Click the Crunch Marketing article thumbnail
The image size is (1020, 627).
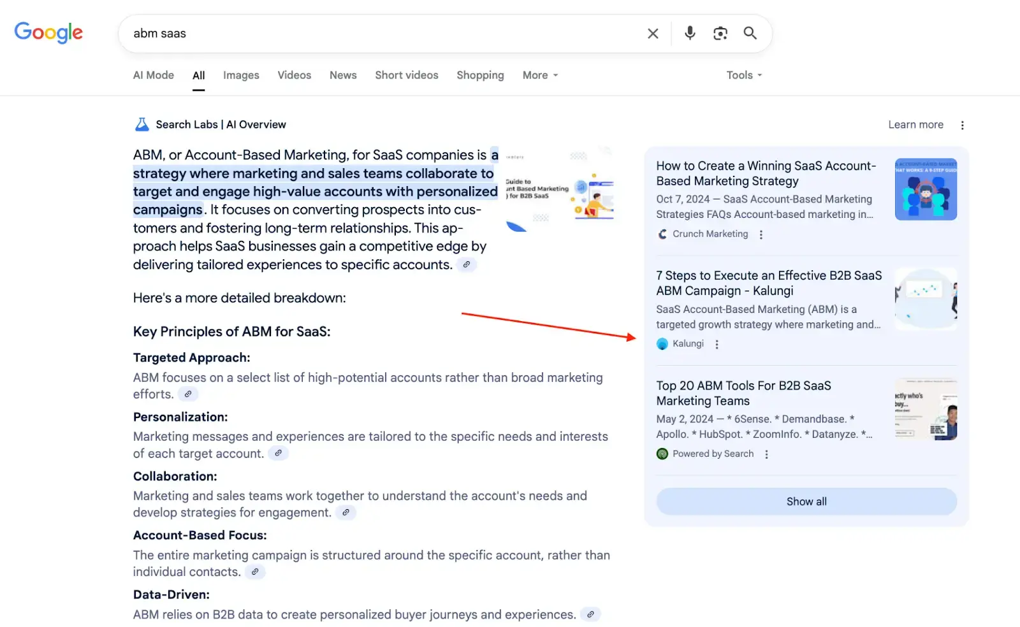point(926,189)
